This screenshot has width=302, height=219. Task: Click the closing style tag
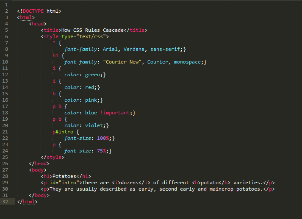(x=53, y=157)
